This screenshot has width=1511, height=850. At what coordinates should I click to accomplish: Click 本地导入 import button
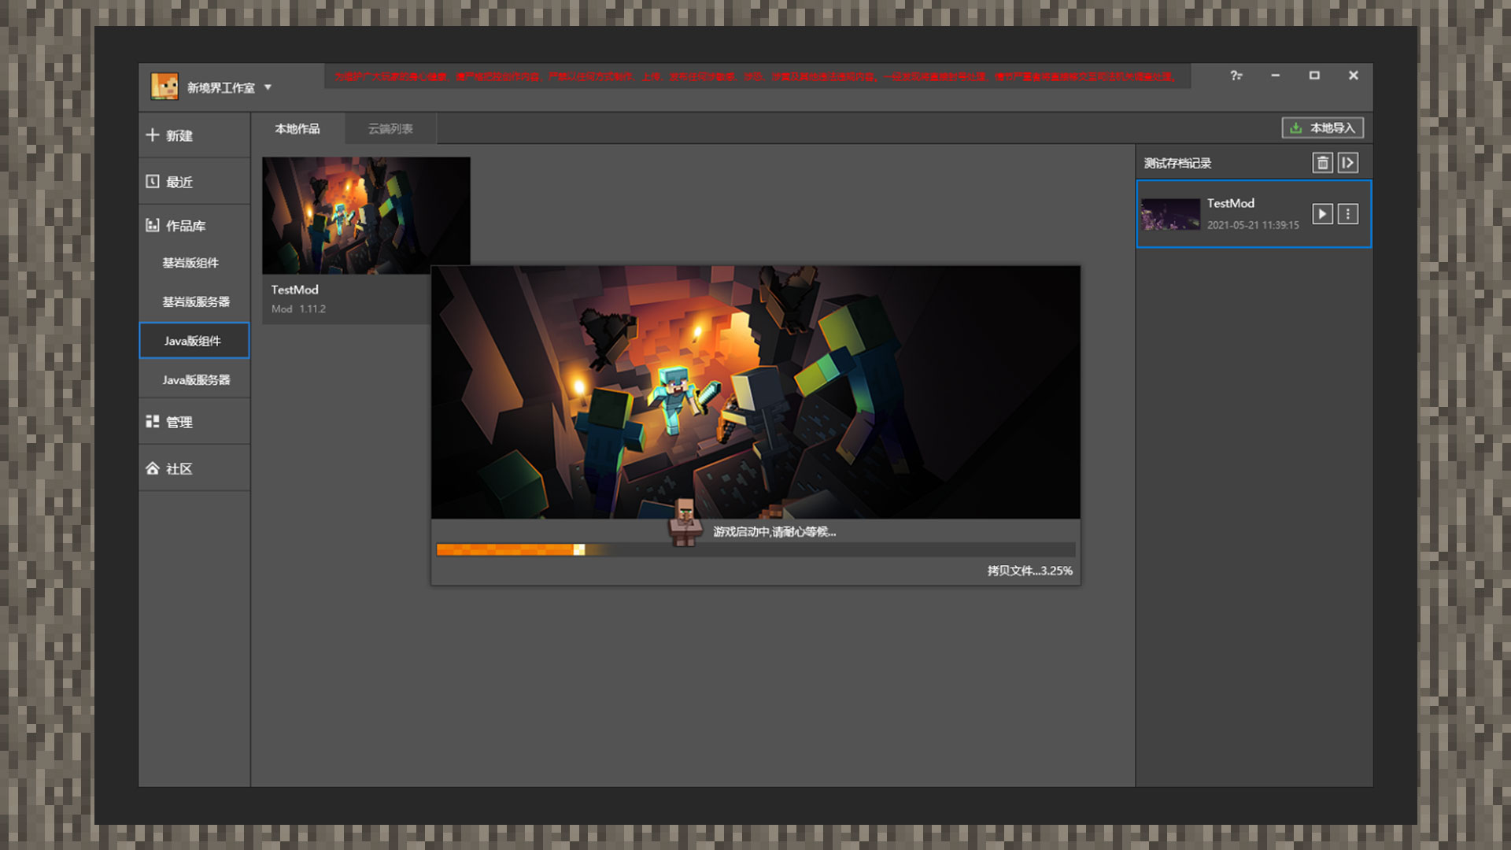click(1323, 128)
